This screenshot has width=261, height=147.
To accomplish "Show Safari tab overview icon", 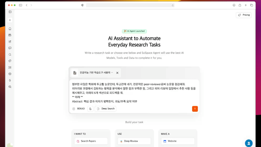I will (x=252, y=5).
